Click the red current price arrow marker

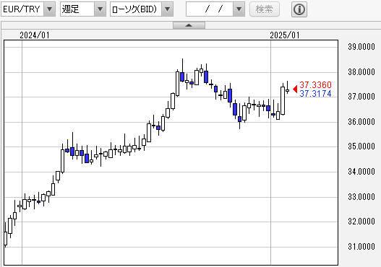click(295, 89)
